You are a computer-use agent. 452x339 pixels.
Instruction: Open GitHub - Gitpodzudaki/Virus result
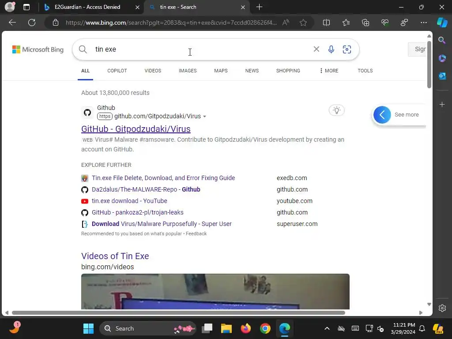[x=136, y=129]
